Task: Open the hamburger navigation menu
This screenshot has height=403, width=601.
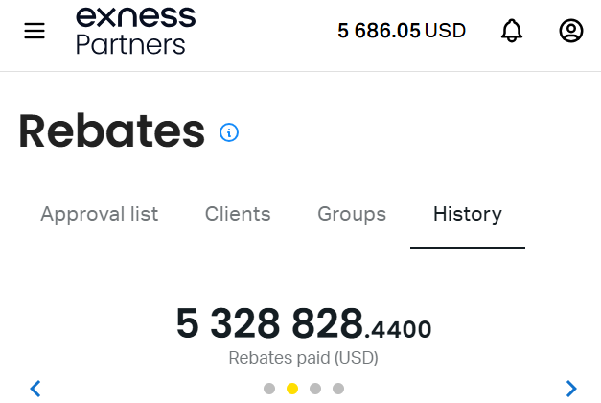Action: [35, 31]
